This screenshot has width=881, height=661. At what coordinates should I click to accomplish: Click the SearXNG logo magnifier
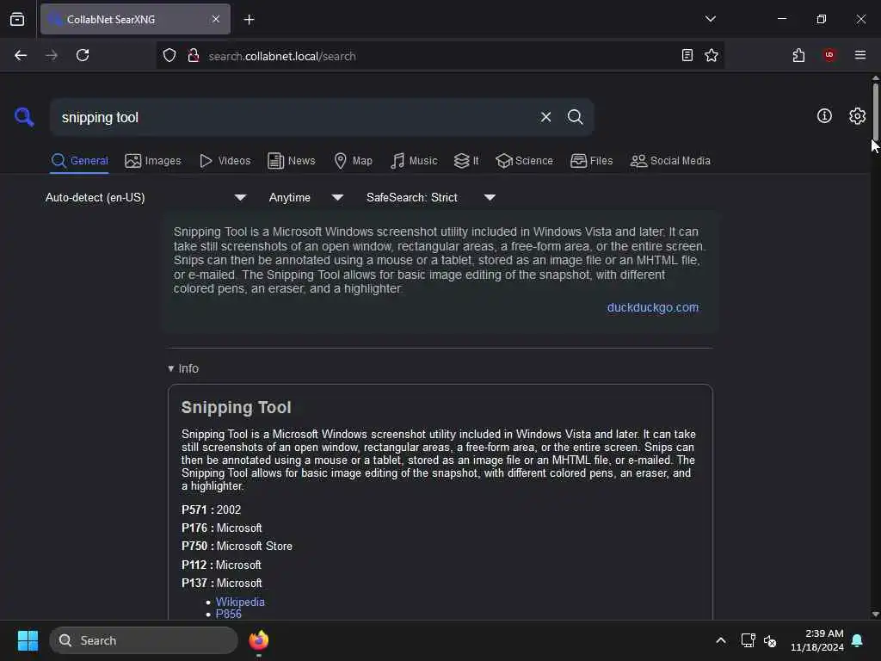(24, 117)
